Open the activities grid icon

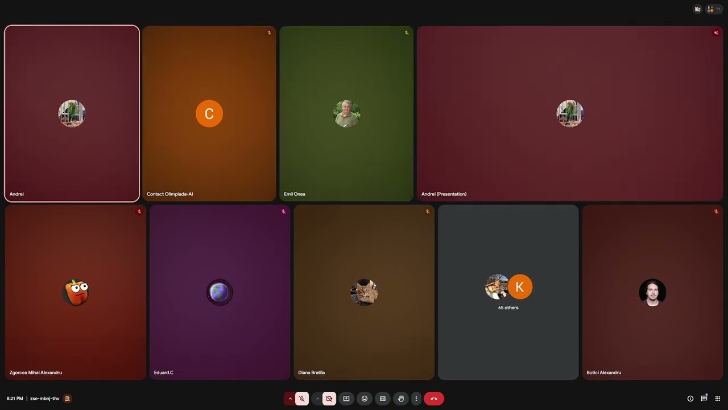[x=718, y=399]
